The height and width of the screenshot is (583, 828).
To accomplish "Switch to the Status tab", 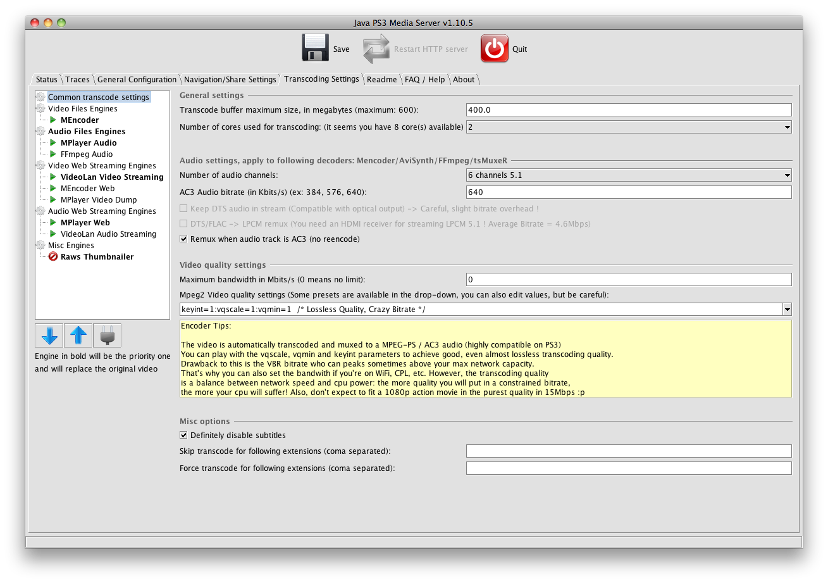I will 46,80.
